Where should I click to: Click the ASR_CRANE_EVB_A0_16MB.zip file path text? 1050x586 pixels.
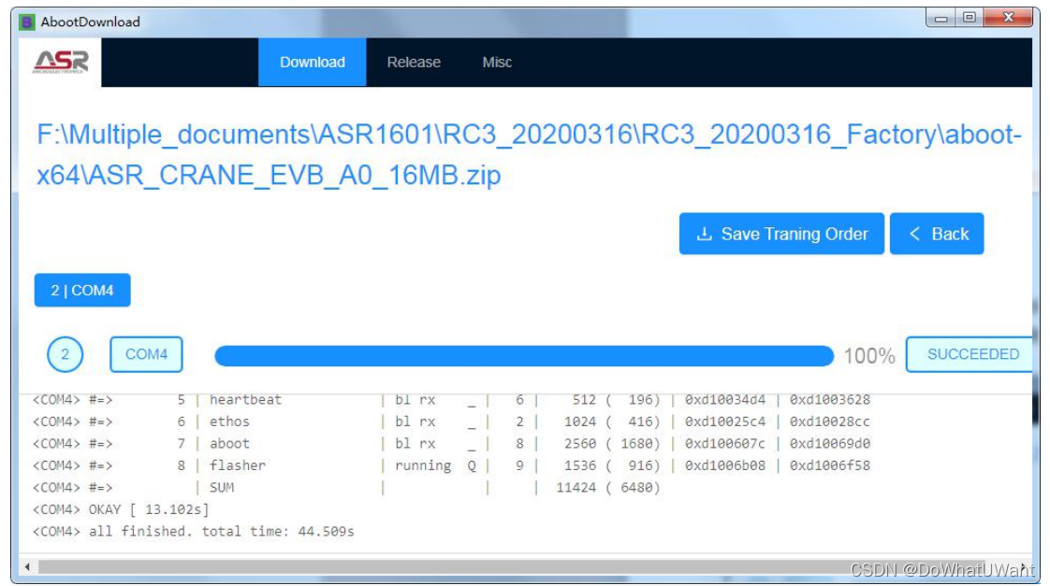click(529, 154)
